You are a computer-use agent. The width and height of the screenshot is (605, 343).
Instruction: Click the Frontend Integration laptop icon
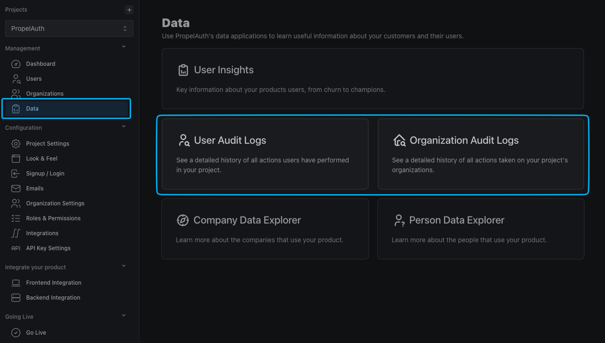tap(16, 283)
